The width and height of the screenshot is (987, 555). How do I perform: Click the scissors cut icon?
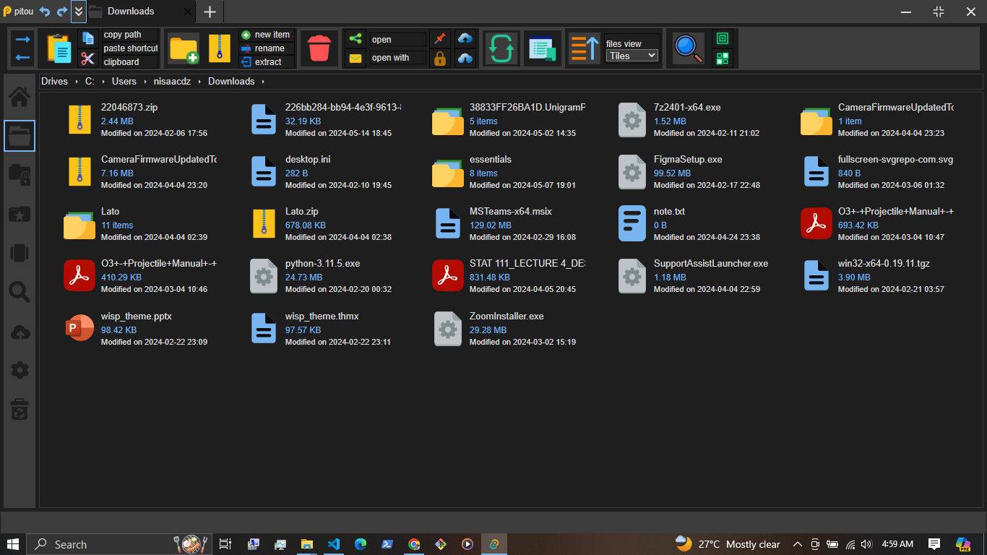(88, 59)
